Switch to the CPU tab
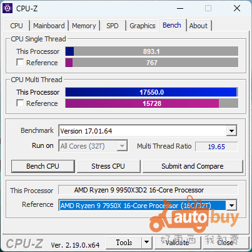Screen dimensions: 252x252 [16, 26]
